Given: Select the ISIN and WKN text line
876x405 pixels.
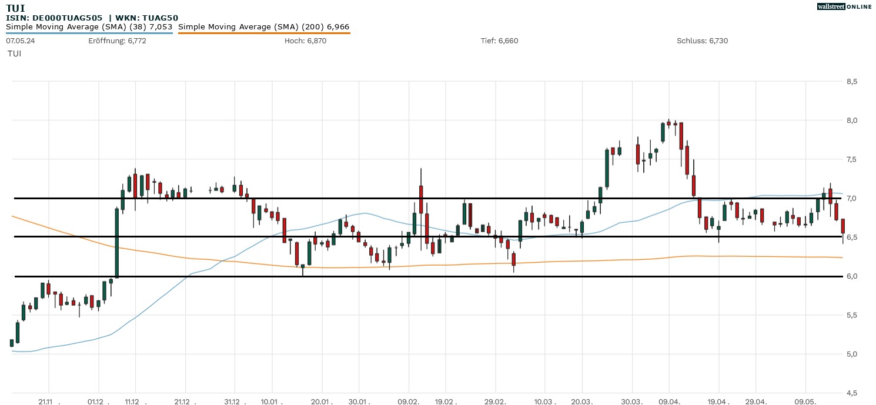Looking at the screenshot, I should pyautogui.click(x=92, y=18).
